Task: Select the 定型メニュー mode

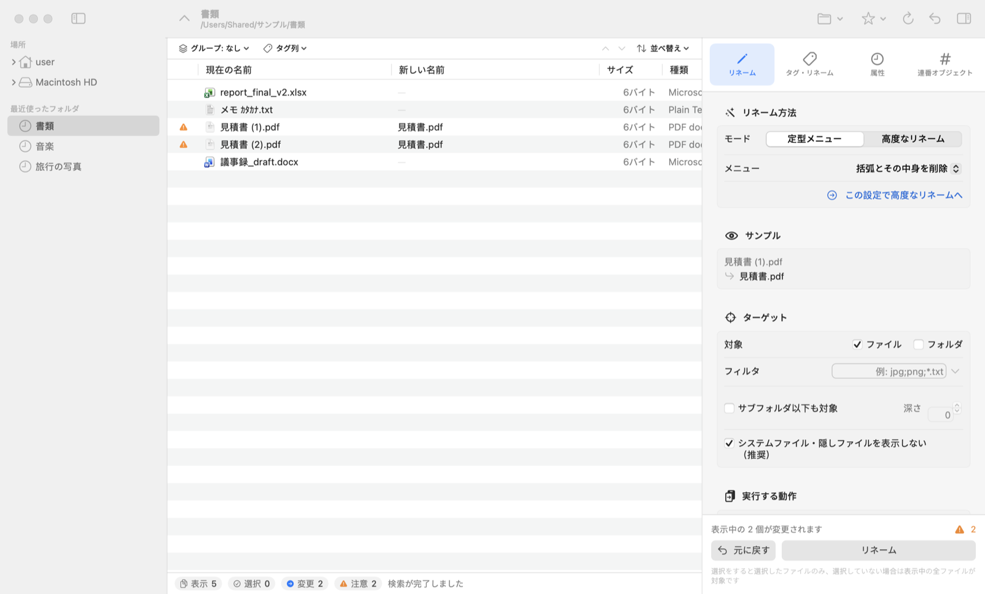Action: (814, 139)
